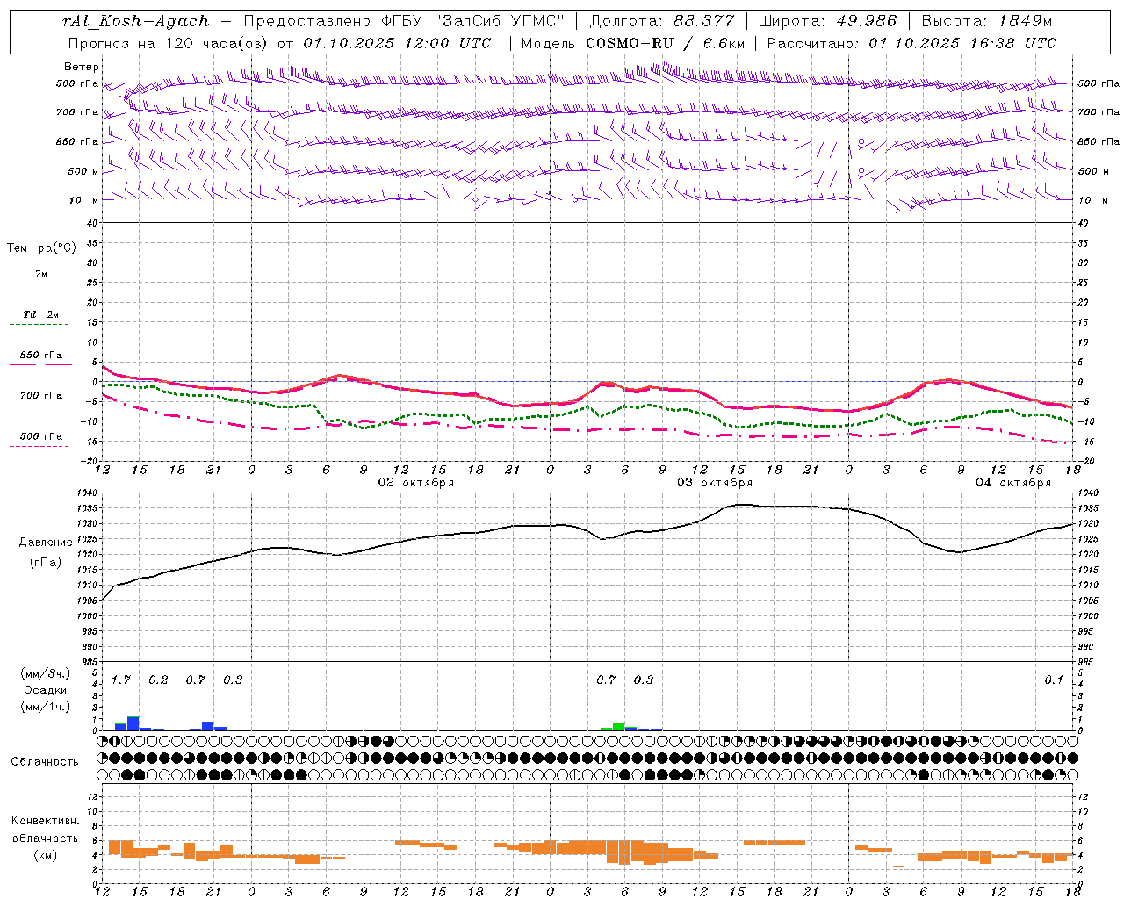1124x899 pixels.
Task: Click the Давление pressure panel label
Action: (x=46, y=543)
